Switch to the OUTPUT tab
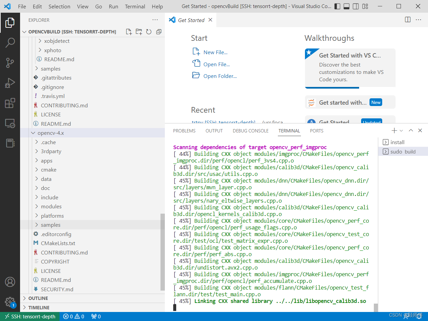The image size is (428, 321). click(x=214, y=131)
